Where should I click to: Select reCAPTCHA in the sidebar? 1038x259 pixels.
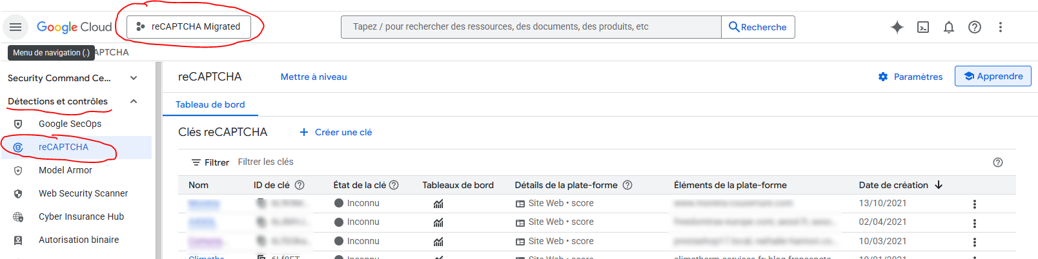[63, 147]
